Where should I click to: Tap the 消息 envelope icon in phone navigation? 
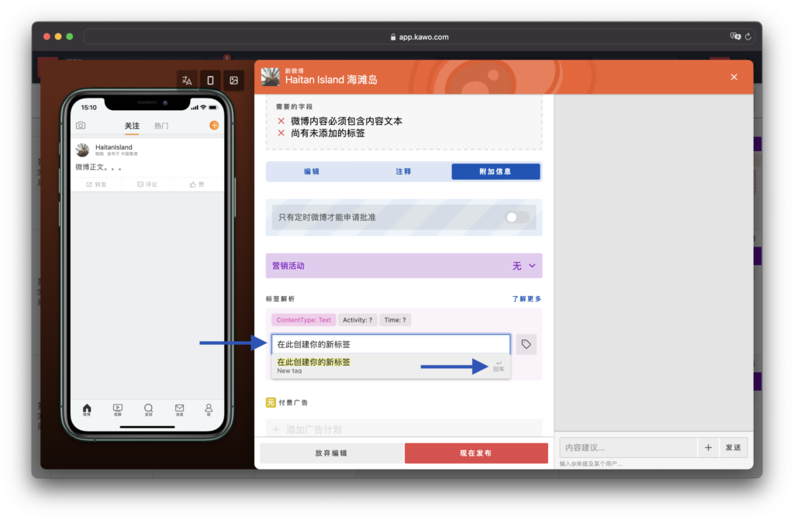(x=179, y=408)
